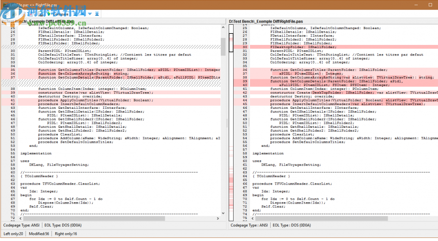Click left pane horizontal scroll left arrow
The width and height of the screenshot is (438, 241).
click(20, 219)
